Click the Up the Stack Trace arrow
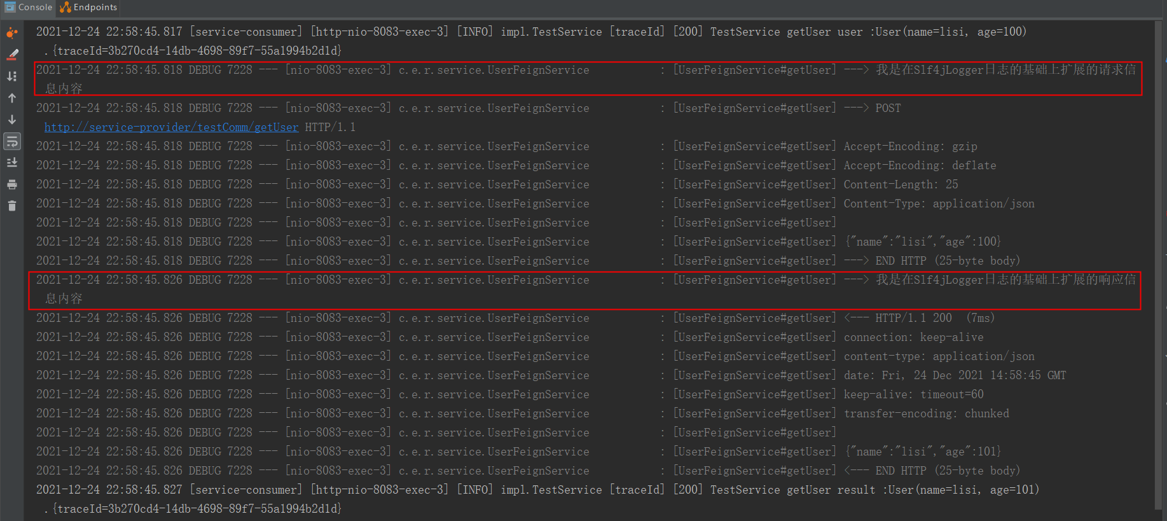The width and height of the screenshot is (1167, 521). pos(11,97)
